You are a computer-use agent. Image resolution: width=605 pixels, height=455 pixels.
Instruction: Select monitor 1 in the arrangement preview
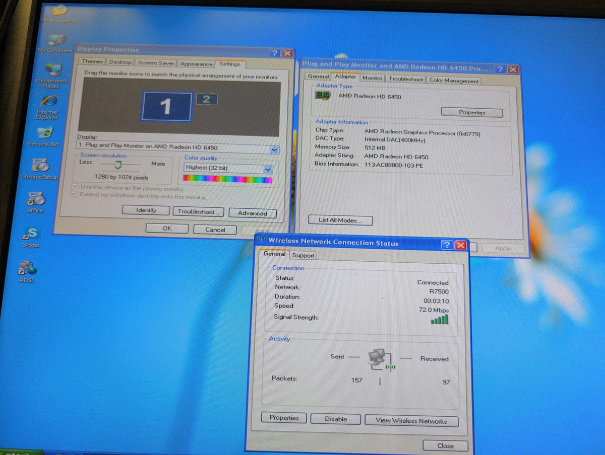click(x=166, y=106)
